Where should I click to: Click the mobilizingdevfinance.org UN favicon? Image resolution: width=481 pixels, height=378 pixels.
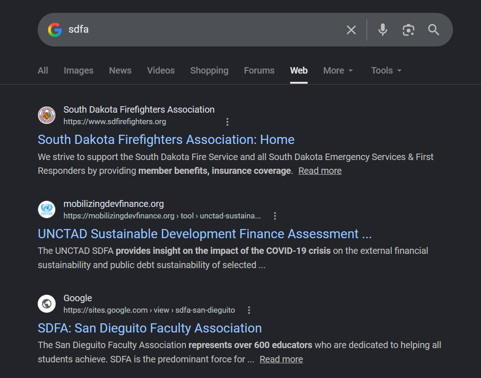(46, 210)
